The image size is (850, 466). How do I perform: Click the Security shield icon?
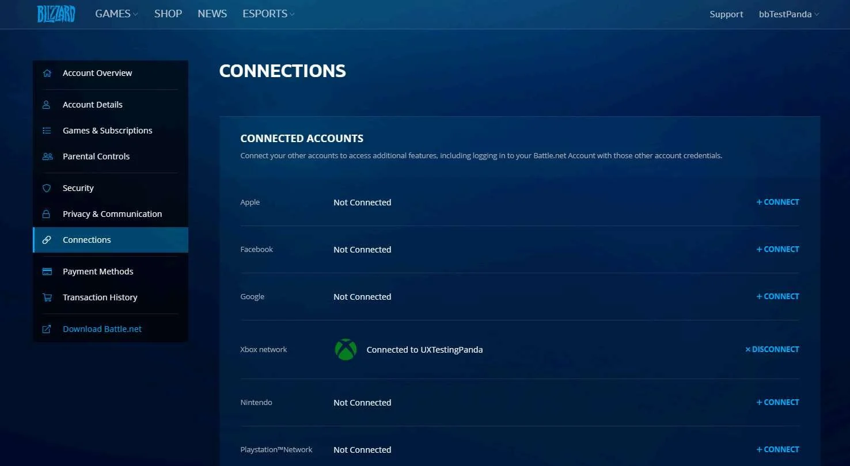pos(47,188)
